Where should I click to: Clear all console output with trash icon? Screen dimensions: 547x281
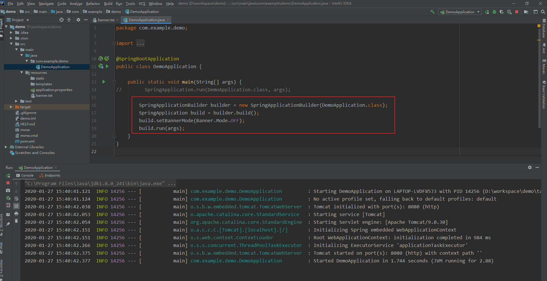(x=16, y=221)
